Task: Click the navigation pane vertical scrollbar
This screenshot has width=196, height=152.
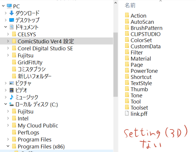Action: 115,65
